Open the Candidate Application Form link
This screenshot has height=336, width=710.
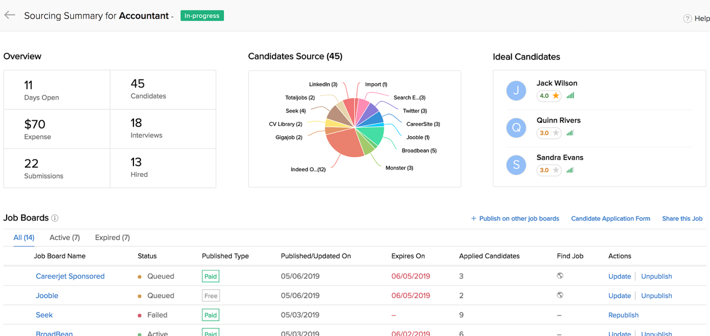610,218
